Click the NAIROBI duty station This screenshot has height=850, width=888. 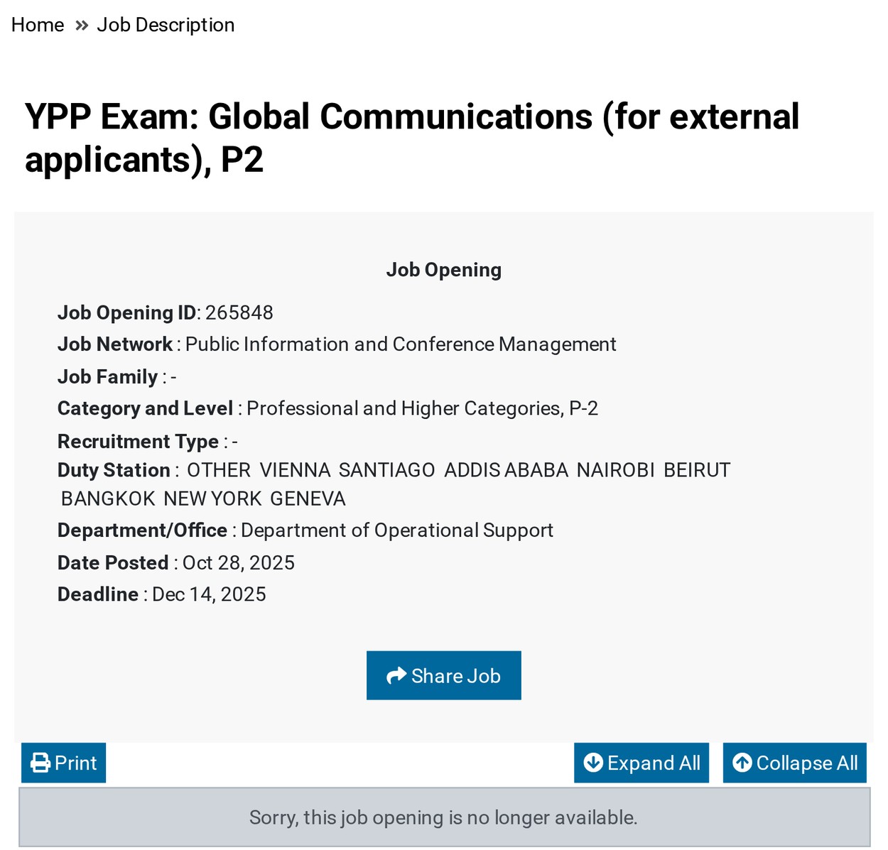(x=616, y=470)
